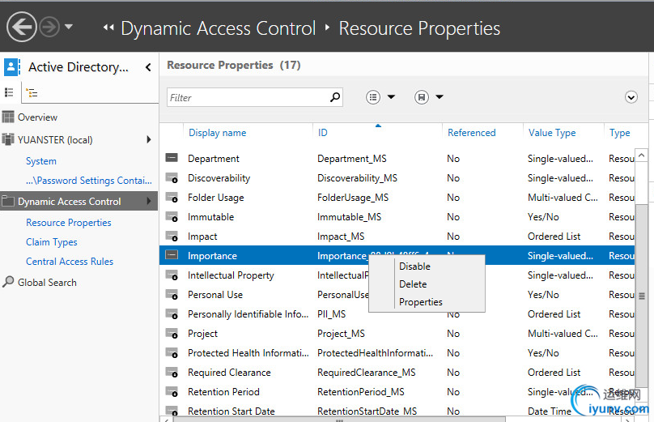The image size is (654, 422).
Task: Select the RetentionPeriod_MS ID cell
Action: [x=361, y=392]
